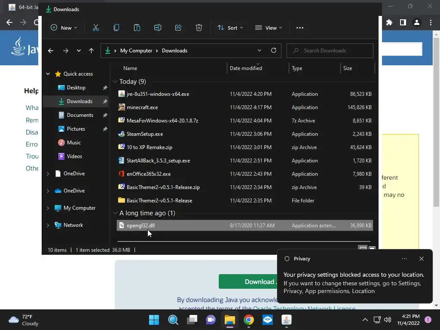The height and width of the screenshot is (330, 440).
Task: Click the green Download button on Java page
Action: tap(248, 281)
